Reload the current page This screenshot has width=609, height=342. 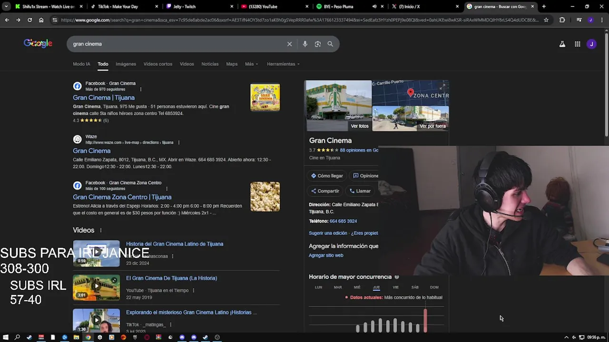coord(29,20)
